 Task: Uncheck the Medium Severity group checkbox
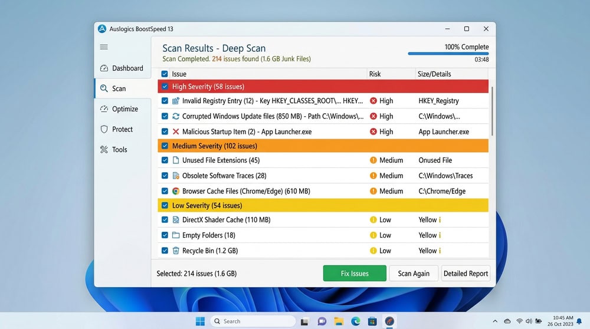(x=165, y=146)
